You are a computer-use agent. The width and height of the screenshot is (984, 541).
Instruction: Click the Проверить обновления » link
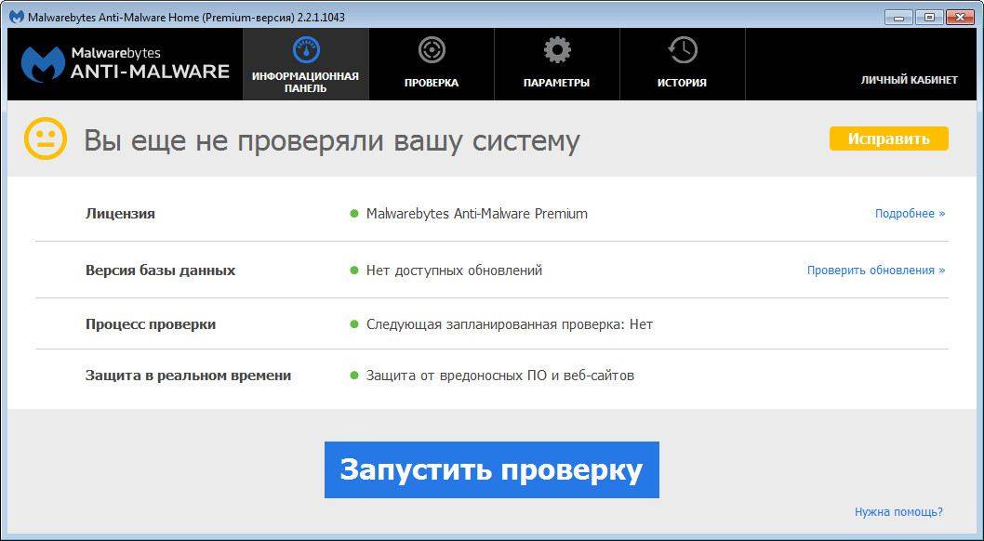pyautogui.click(x=876, y=270)
